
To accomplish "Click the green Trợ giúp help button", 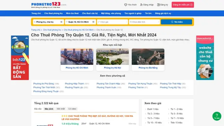I will tap(217, 116).
